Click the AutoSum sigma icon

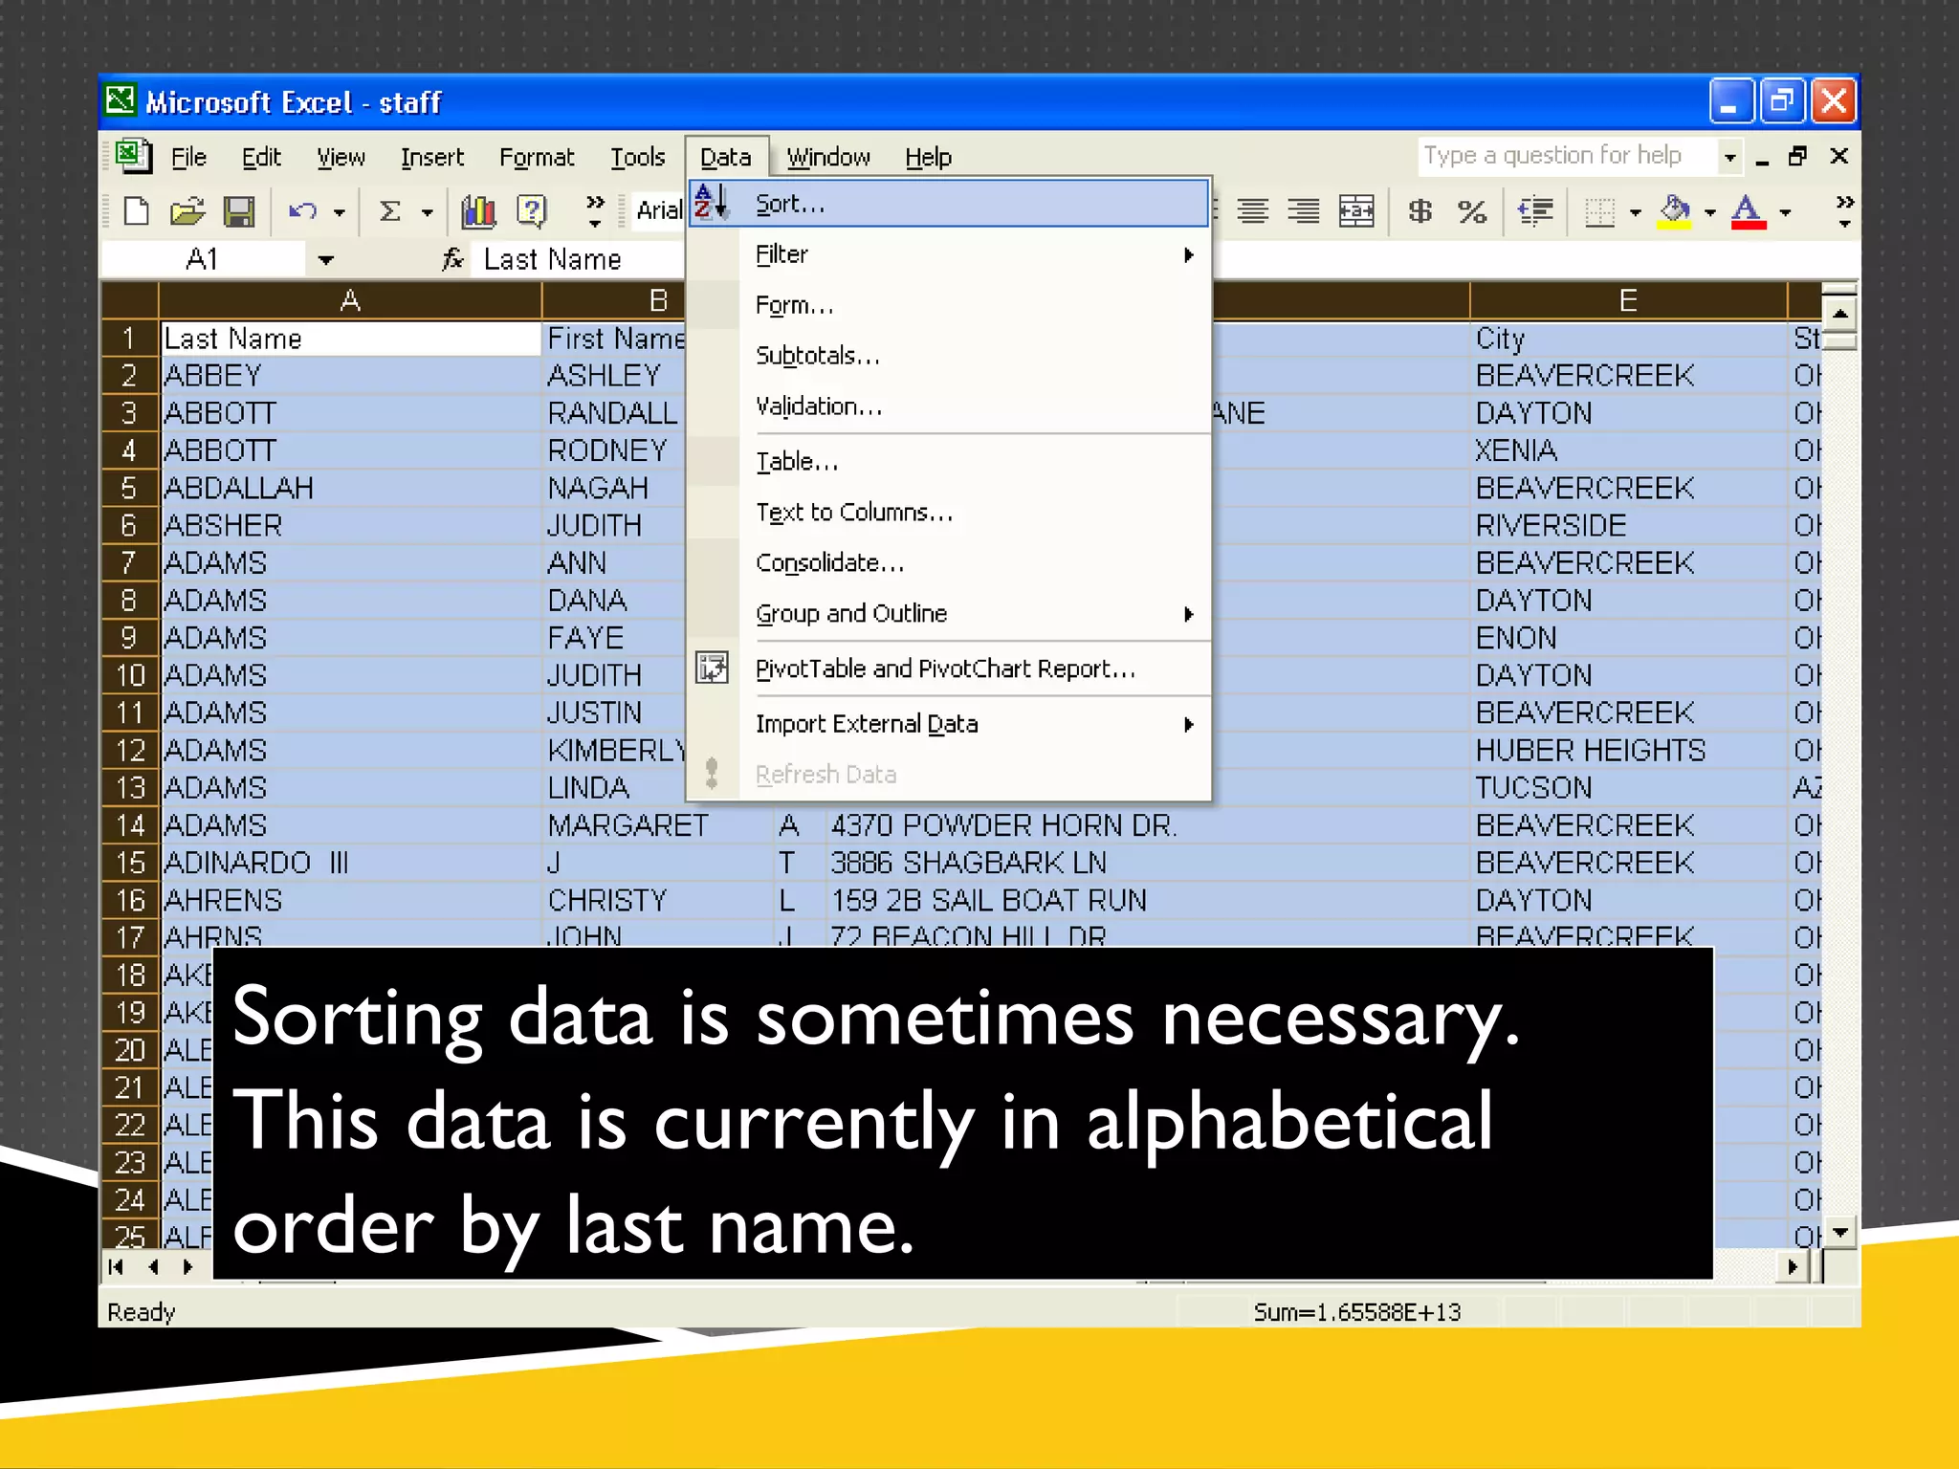[x=389, y=211]
